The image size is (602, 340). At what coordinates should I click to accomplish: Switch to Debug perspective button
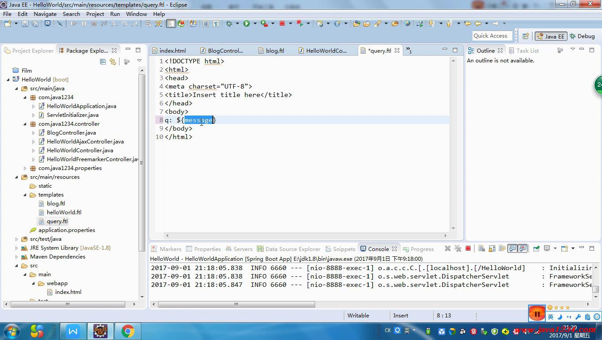click(582, 36)
